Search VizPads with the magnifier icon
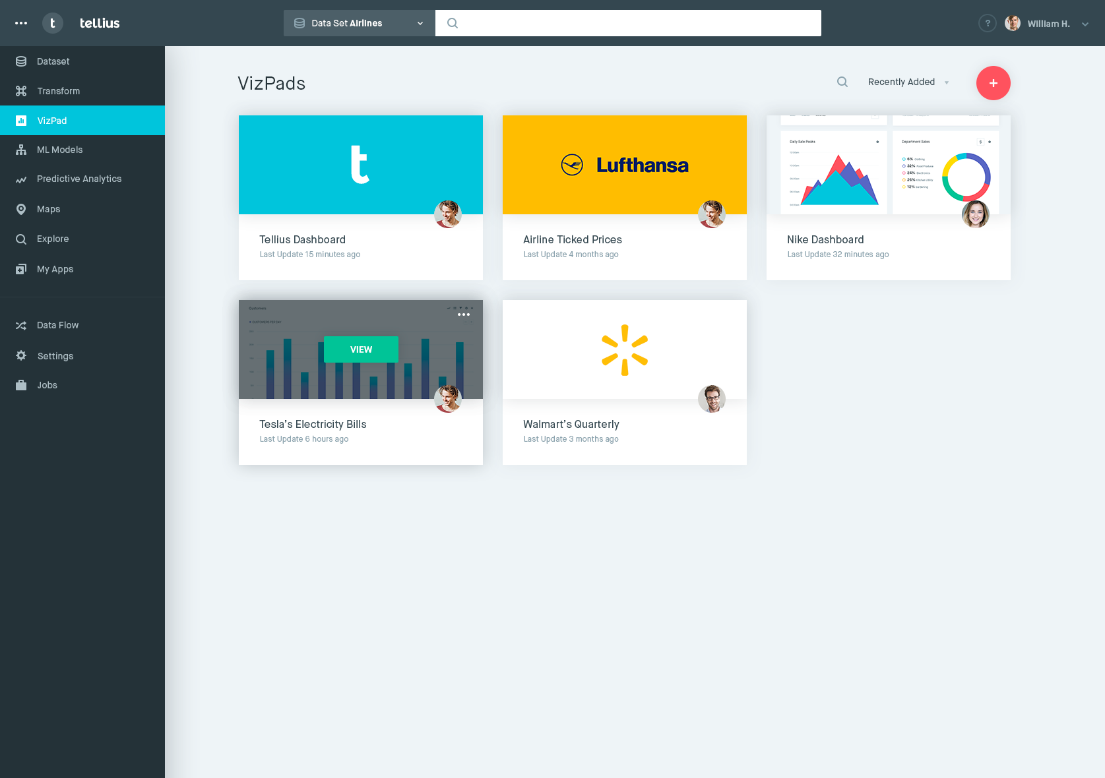The image size is (1105, 778). 842,82
